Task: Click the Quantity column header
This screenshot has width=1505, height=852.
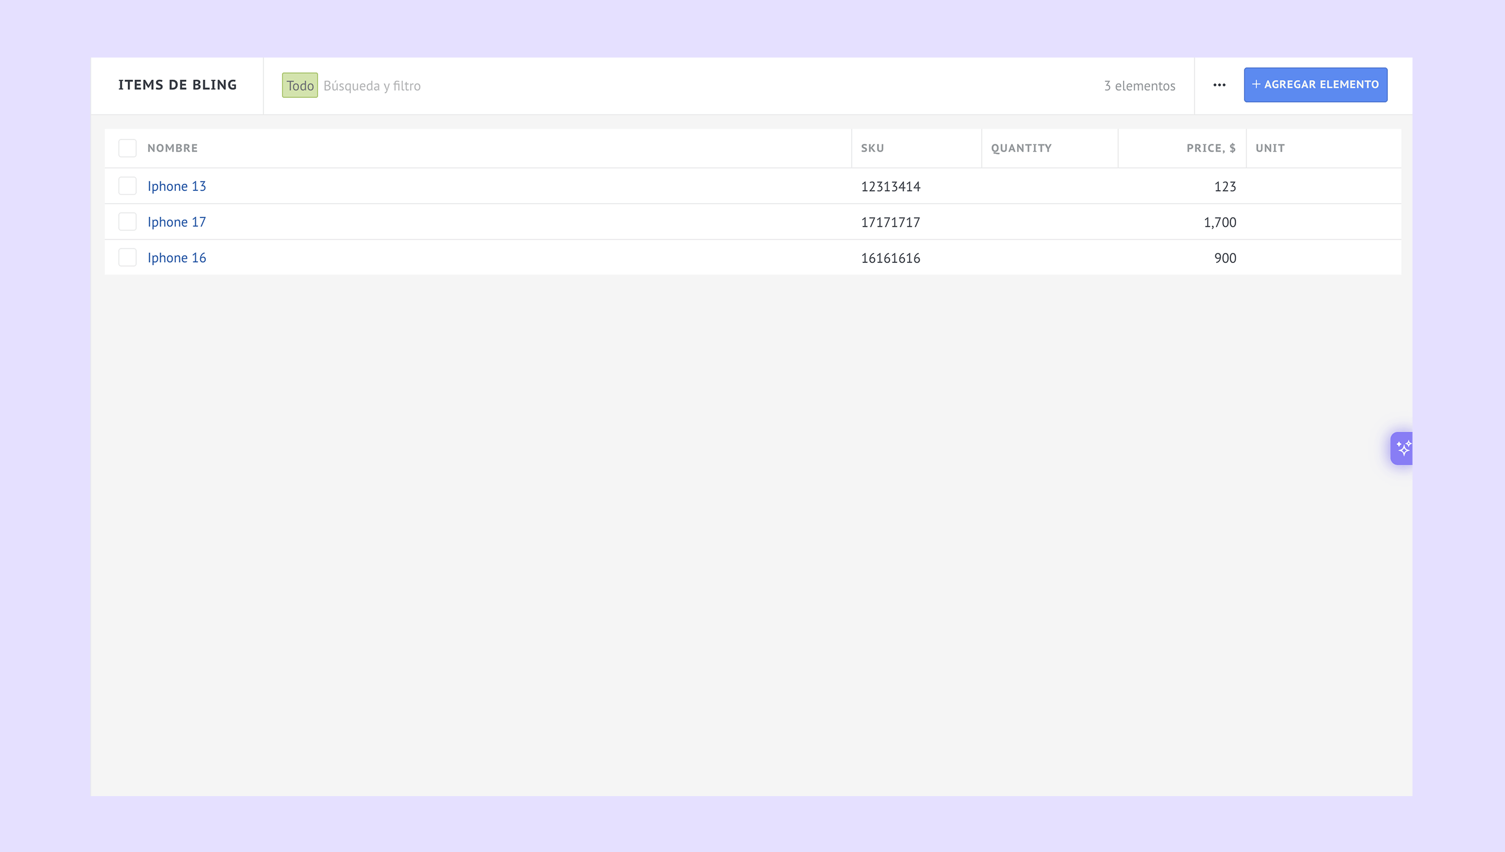Action: [x=1020, y=148]
